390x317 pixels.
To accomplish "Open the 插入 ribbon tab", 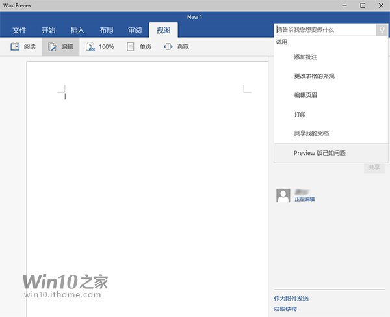I will (x=77, y=30).
